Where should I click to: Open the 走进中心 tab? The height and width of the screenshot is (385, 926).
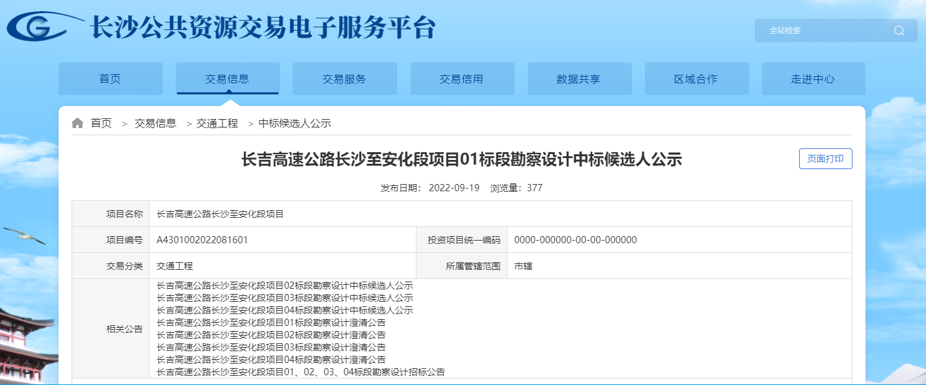pos(813,79)
